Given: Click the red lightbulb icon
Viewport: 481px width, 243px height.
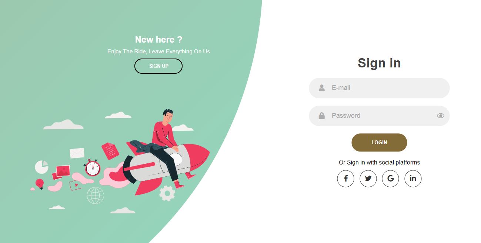Looking at the screenshot, I should (x=40, y=184).
